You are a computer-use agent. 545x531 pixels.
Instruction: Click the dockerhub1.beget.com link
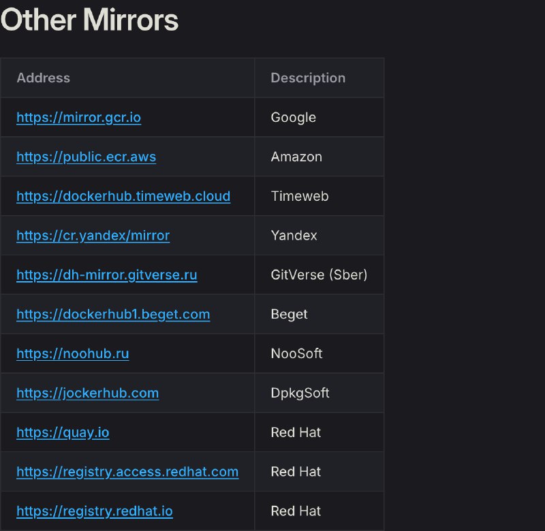click(x=113, y=315)
